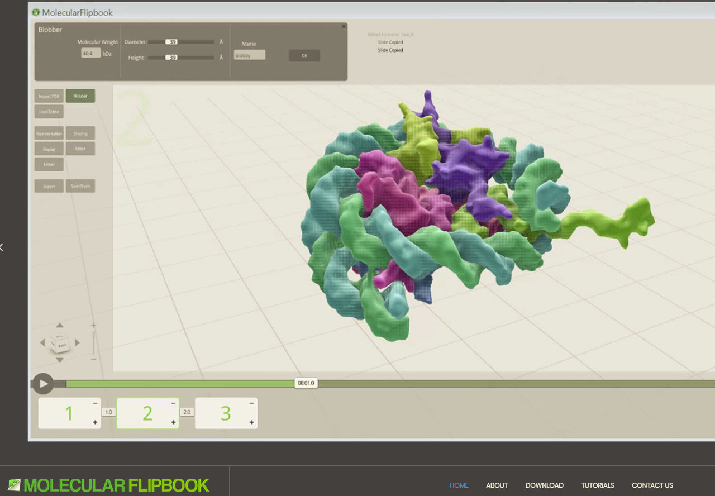Click the Molecular Flipbook website logo

(x=109, y=485)
